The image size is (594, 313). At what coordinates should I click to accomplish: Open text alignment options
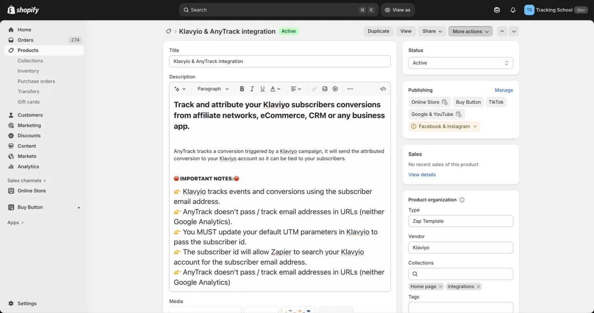tap(296, 89)
